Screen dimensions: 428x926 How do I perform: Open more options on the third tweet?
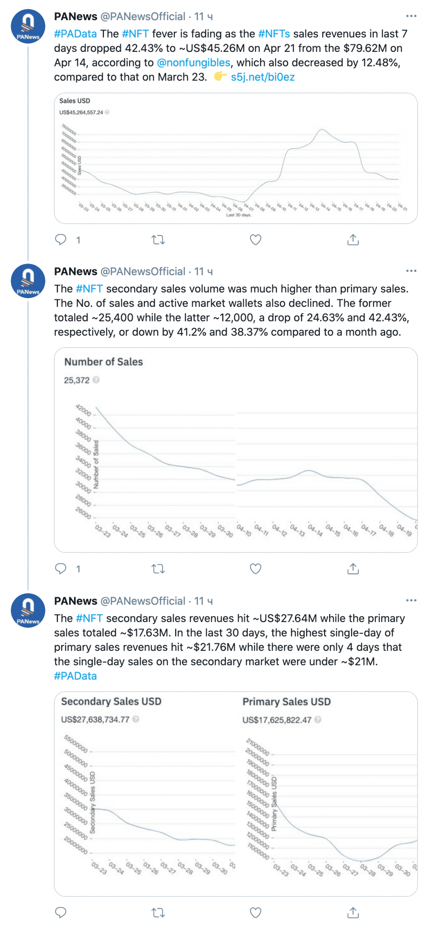coord(411,600)
